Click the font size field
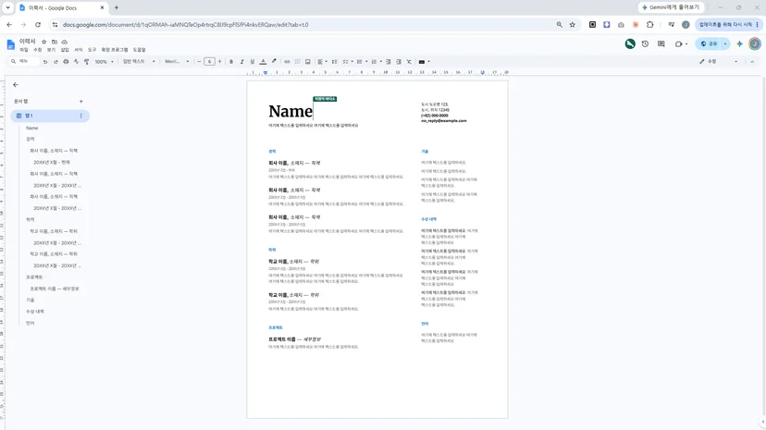The image size is (766, 430). pyautogui.click(x=209, y=62)
